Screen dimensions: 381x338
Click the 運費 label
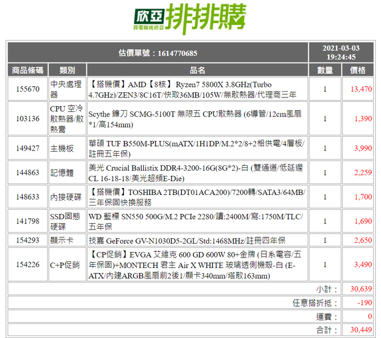click(x=327, y=317)
